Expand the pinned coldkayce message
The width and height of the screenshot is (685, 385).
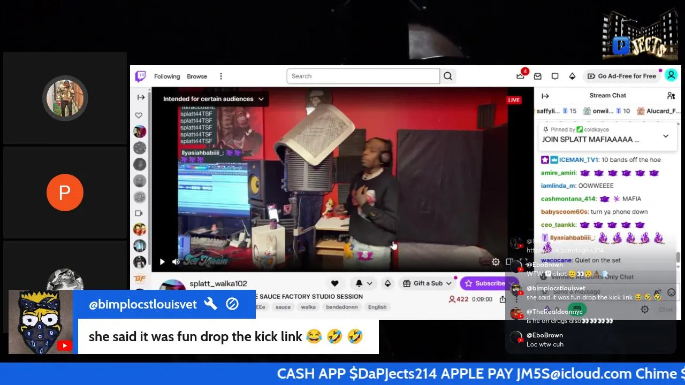click(x=666, y=136)
